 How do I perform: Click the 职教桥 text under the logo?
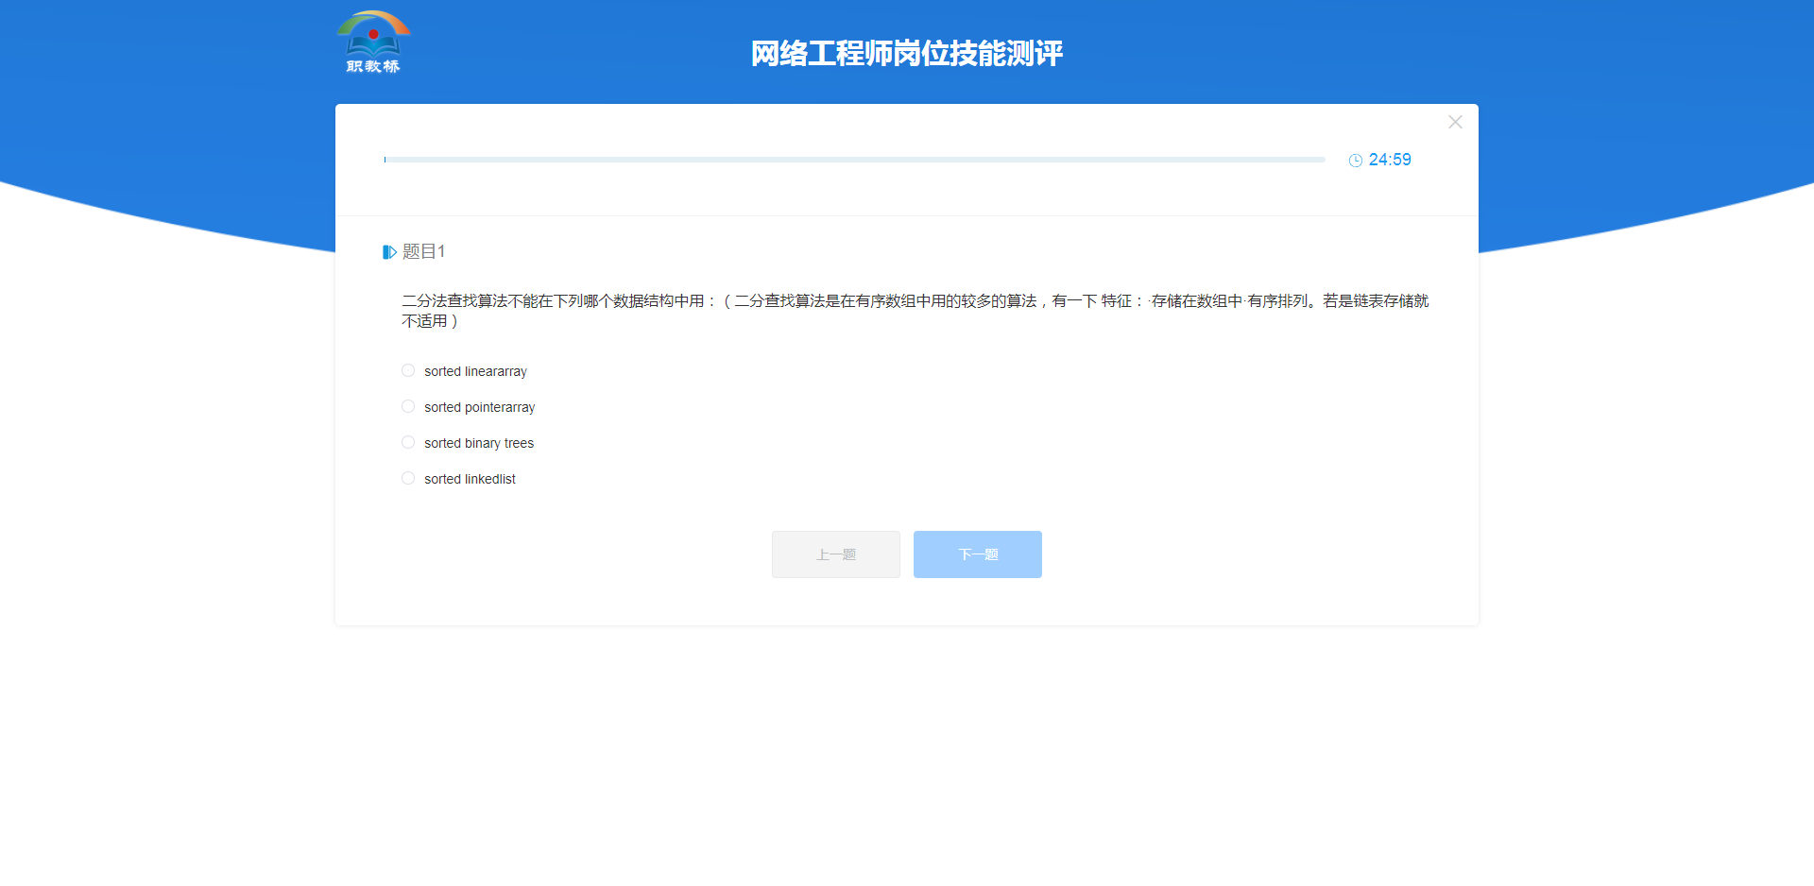[x=373, y=66]
